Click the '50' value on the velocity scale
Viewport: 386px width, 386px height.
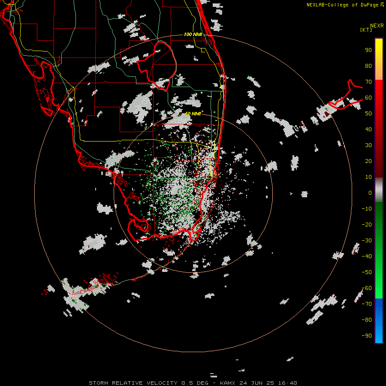click(x=368, y=114)
